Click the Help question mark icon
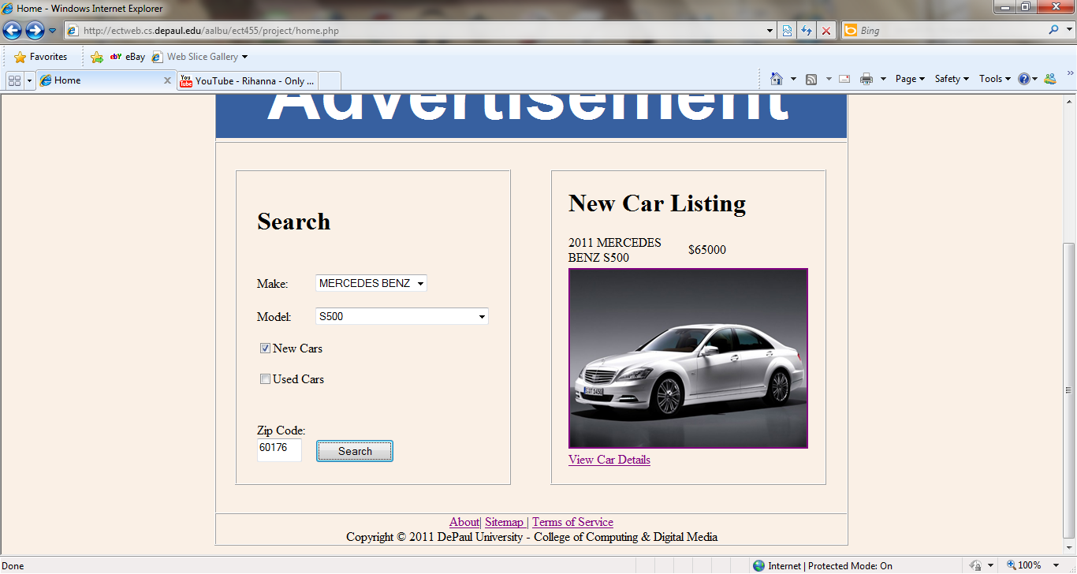 (x=1024, y=79)
